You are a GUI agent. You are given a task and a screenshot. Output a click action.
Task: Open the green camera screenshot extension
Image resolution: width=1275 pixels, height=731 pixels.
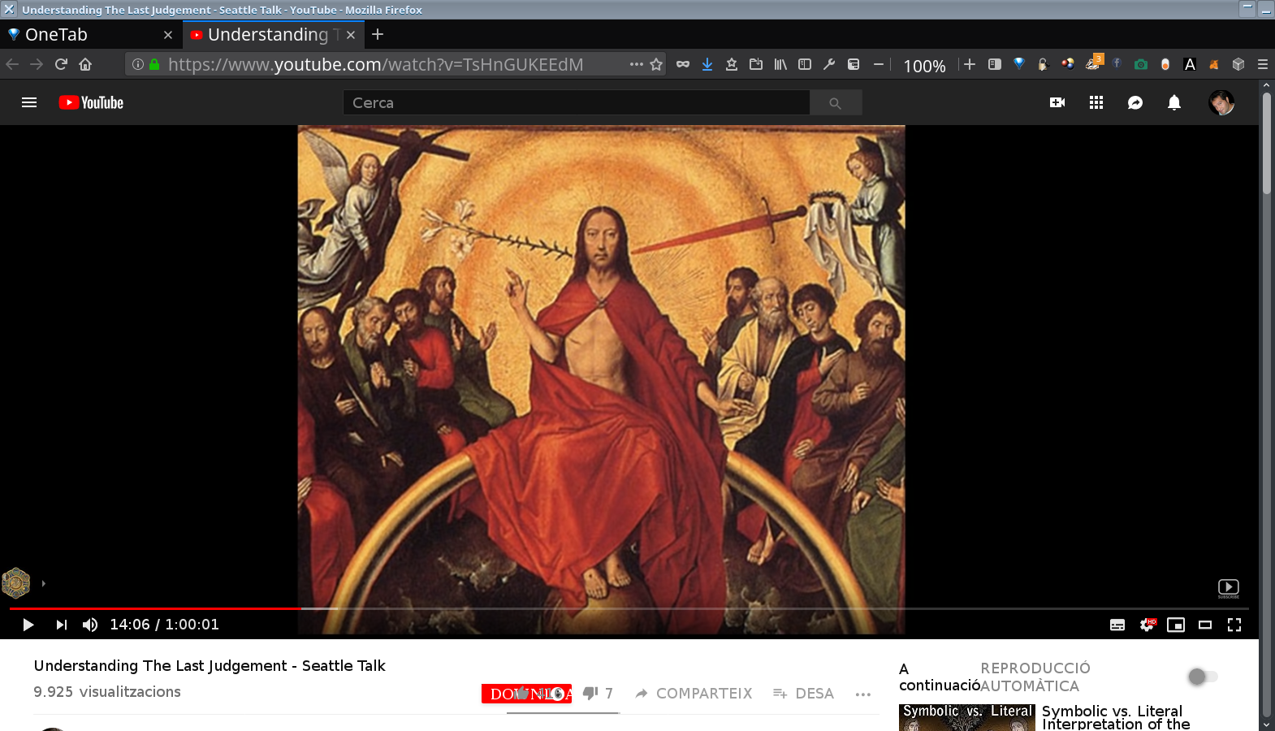(x=1141, y=64)
